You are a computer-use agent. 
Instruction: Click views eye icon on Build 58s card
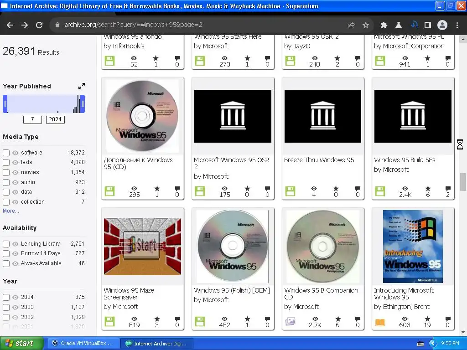pyautogui.click(x=405, y=188)
